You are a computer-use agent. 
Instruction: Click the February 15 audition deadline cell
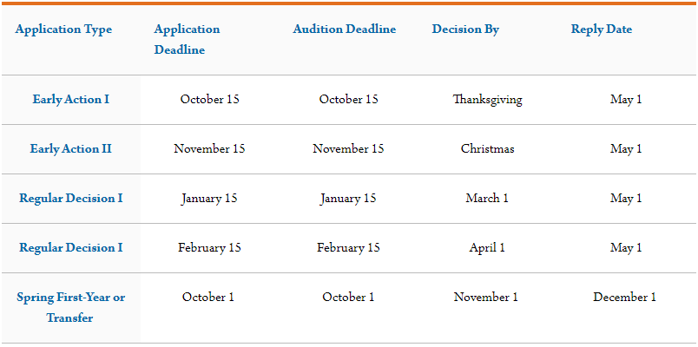coord(348,248)
